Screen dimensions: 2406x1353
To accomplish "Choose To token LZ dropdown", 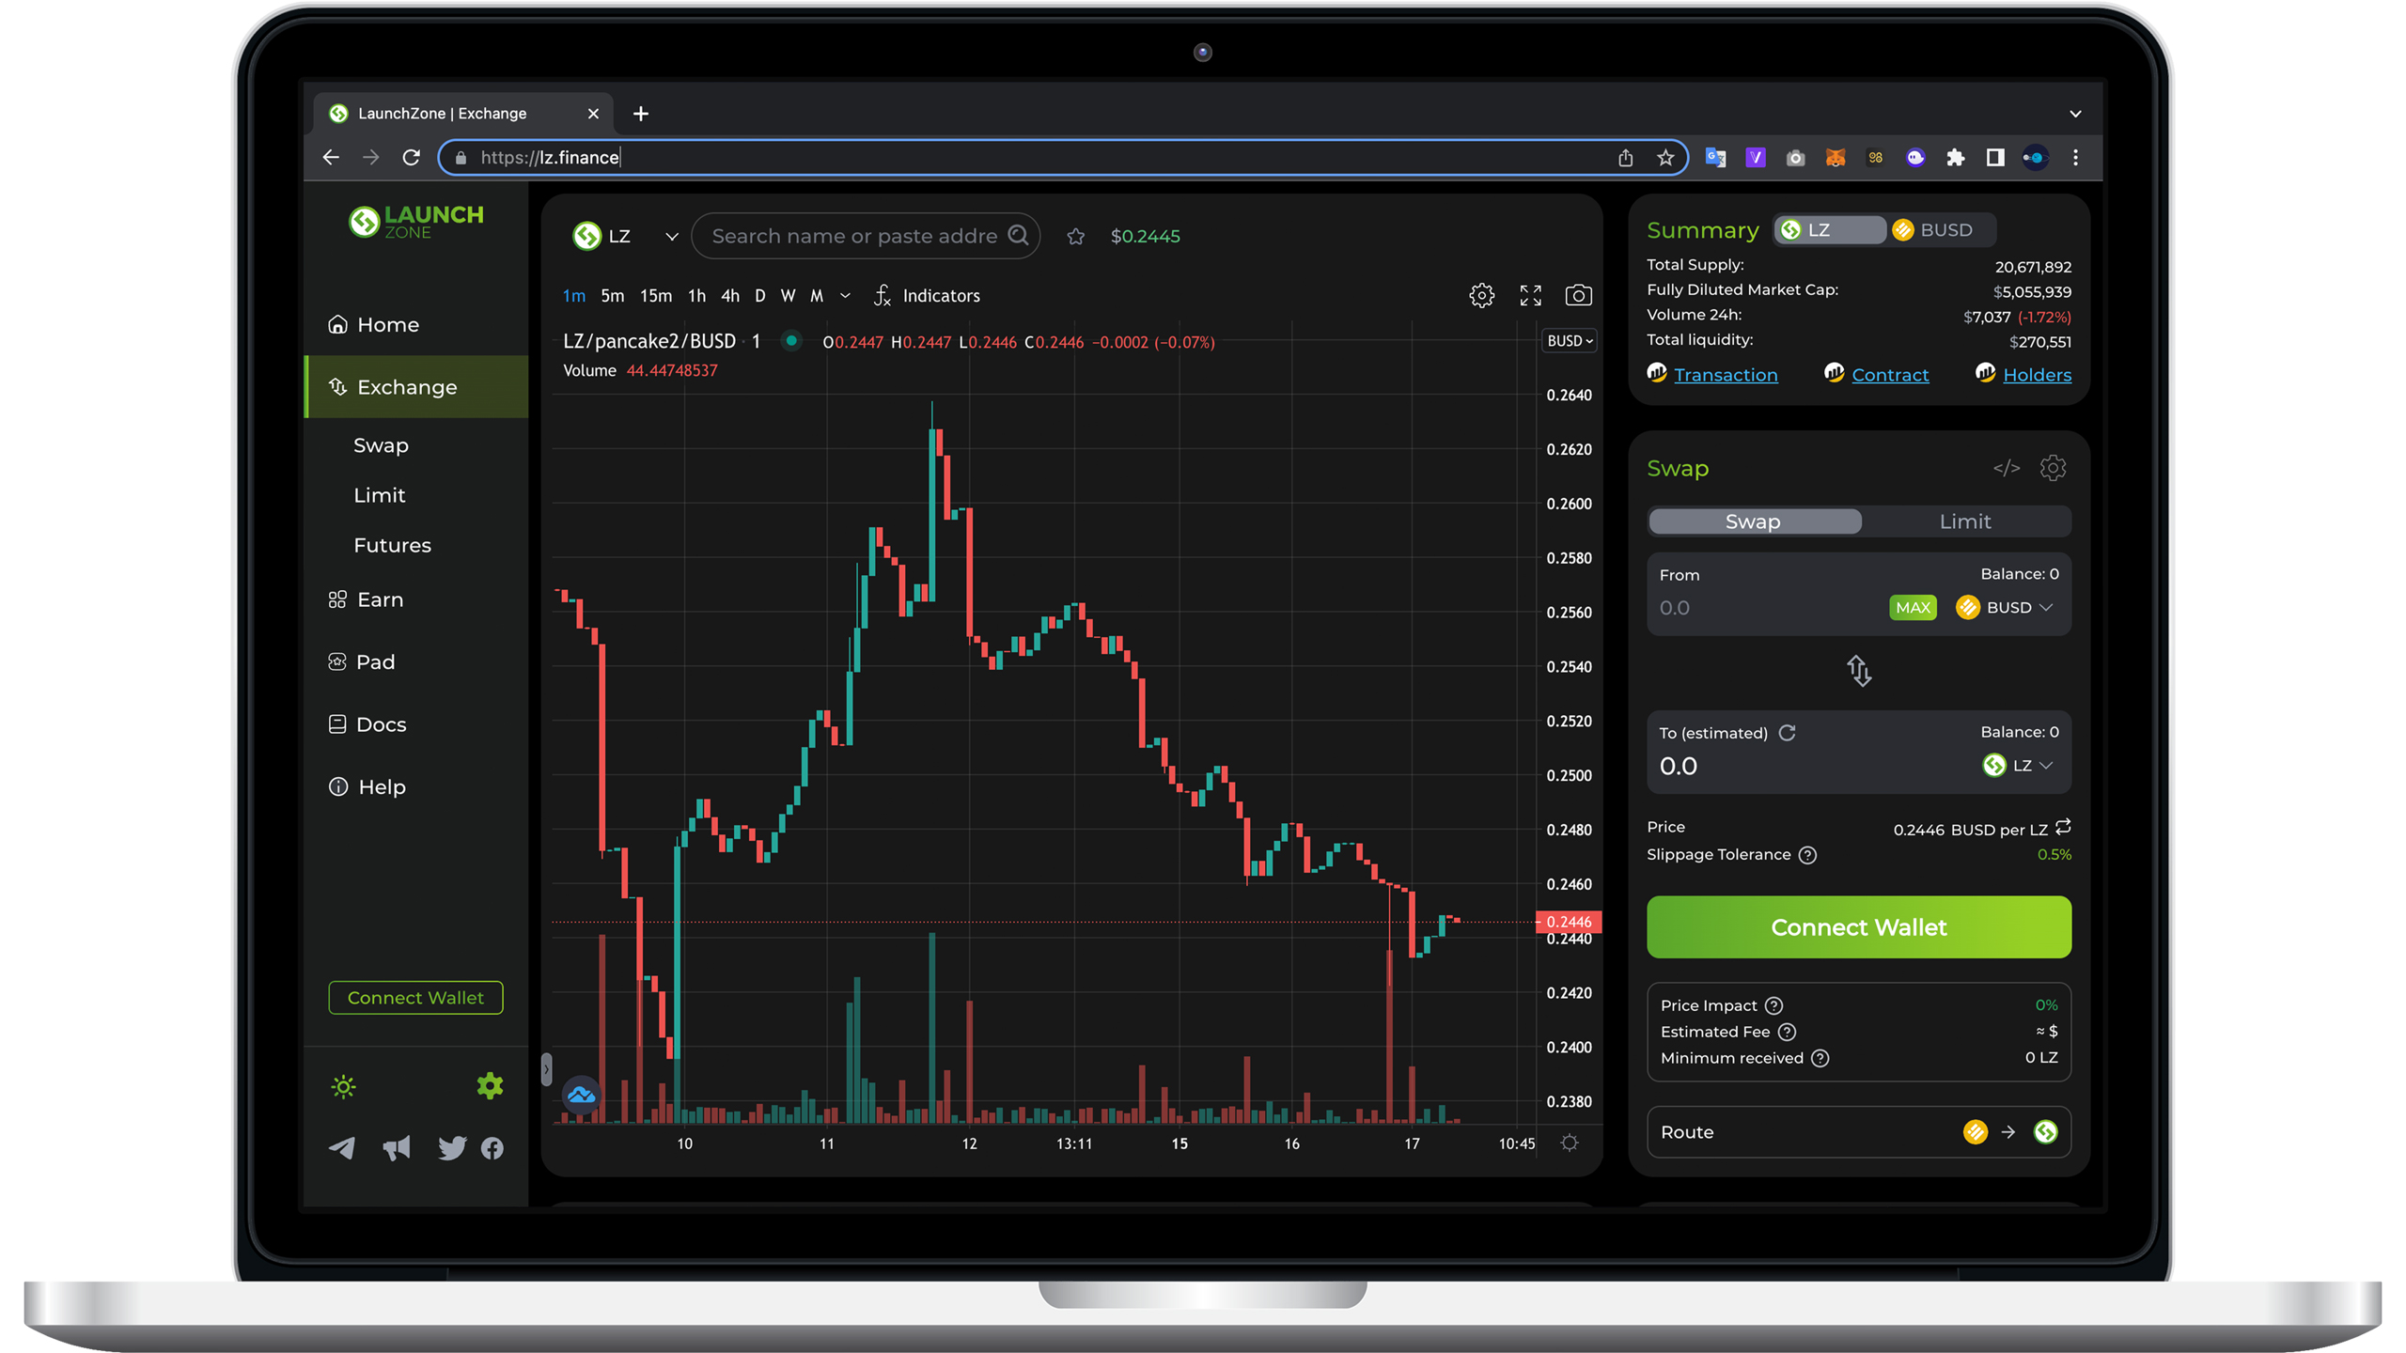I will point(2017,766).
